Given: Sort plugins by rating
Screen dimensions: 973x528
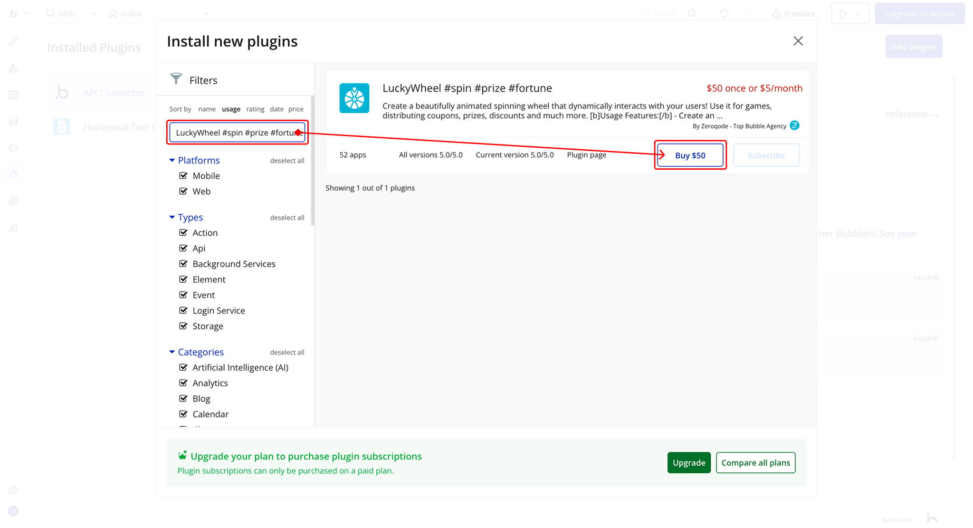Looking at the screenshot, I should coord(255,109).
